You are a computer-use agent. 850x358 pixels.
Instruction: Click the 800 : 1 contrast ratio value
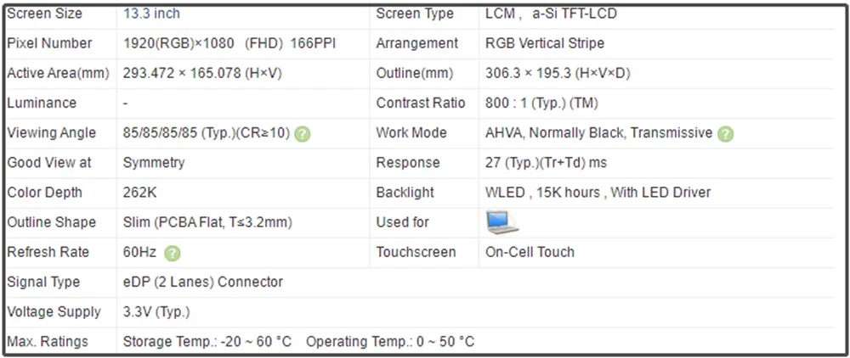pyautogui.click(x=541, y=103)
